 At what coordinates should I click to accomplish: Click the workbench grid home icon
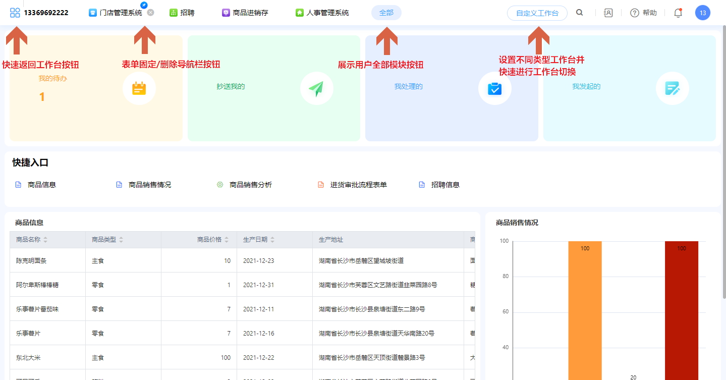click(x=15, y=13)
